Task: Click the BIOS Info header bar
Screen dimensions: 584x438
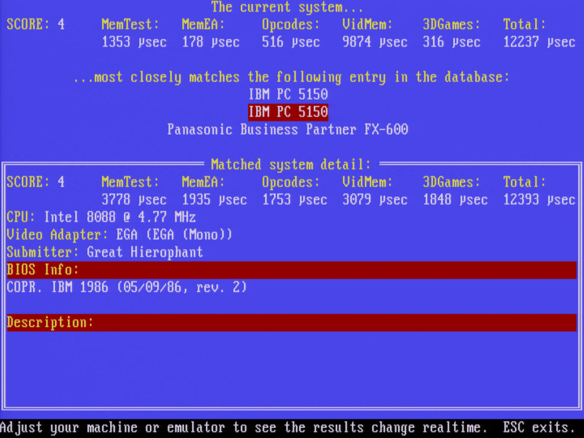Action: [x=292, y=270]
